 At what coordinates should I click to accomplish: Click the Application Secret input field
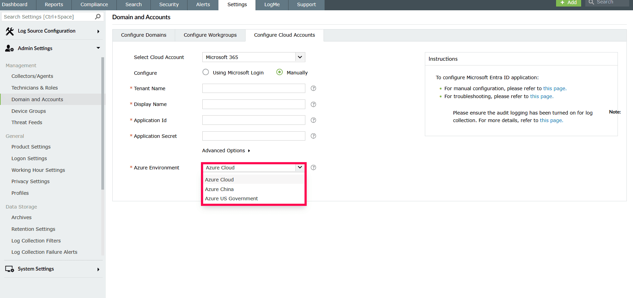coord(254,136)
